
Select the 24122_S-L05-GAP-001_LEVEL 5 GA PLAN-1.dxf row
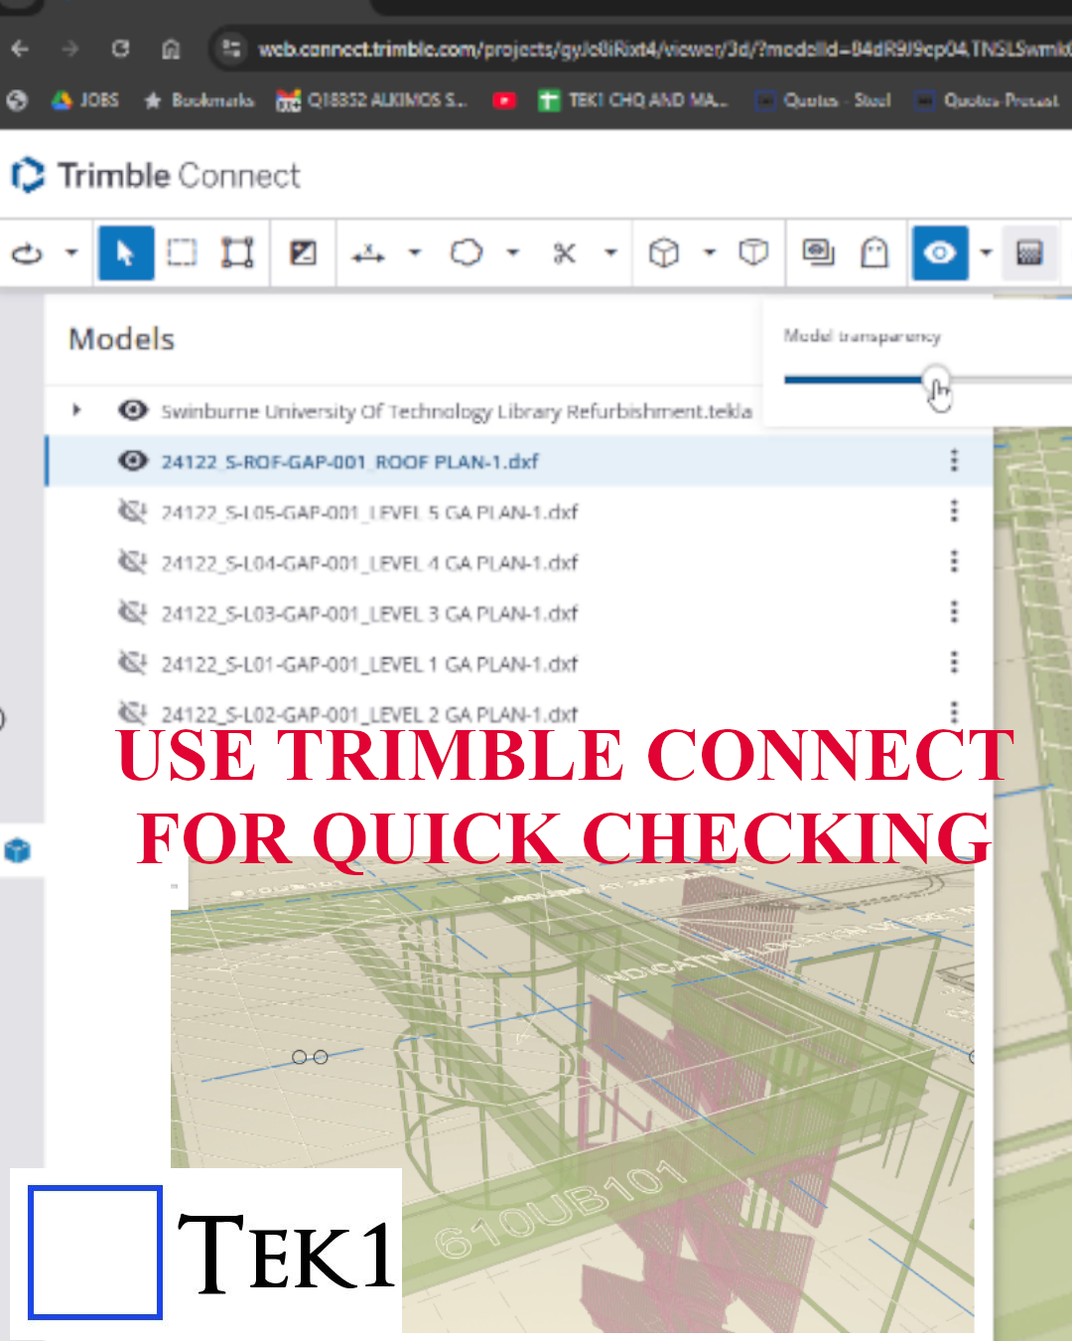(519, 512)
